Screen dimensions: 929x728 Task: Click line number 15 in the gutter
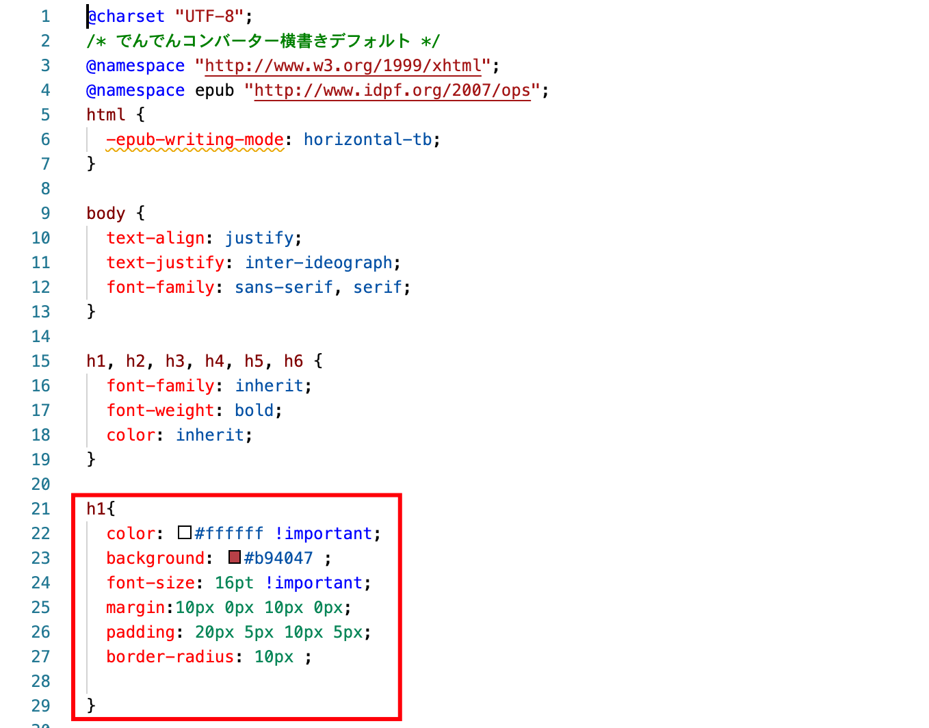(41, 361)
